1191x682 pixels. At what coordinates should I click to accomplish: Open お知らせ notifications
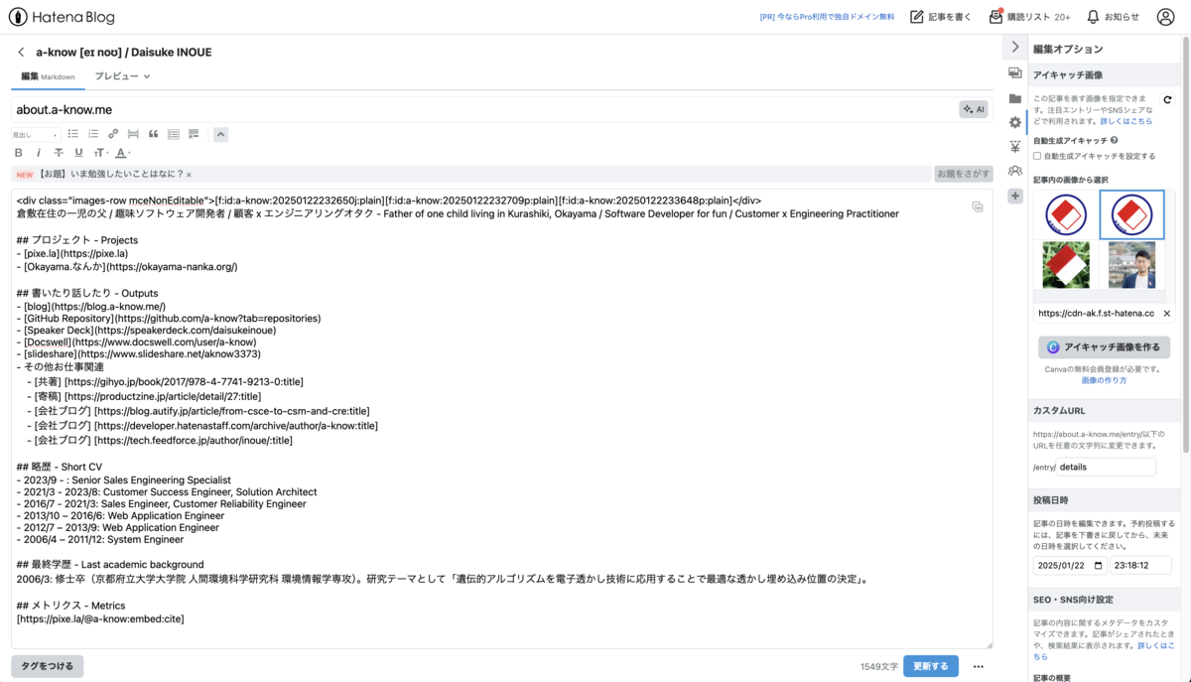click(x=1113, y=17)
